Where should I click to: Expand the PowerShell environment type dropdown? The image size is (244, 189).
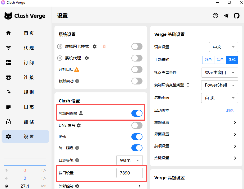219,85
